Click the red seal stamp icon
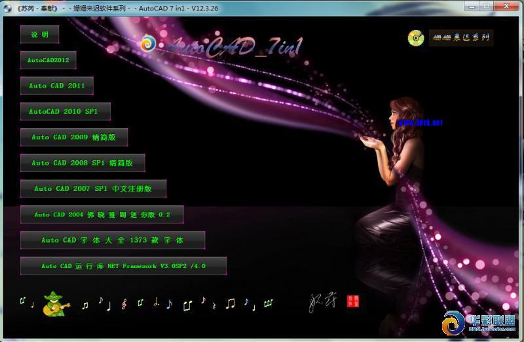The width and height of the screenshot is (524, 342). (353, 301)
